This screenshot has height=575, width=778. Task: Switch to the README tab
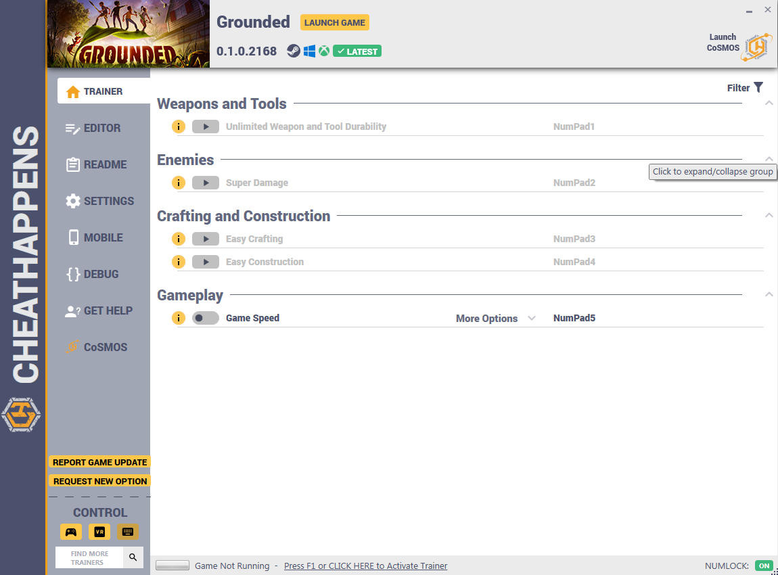[x=96, y=164]
